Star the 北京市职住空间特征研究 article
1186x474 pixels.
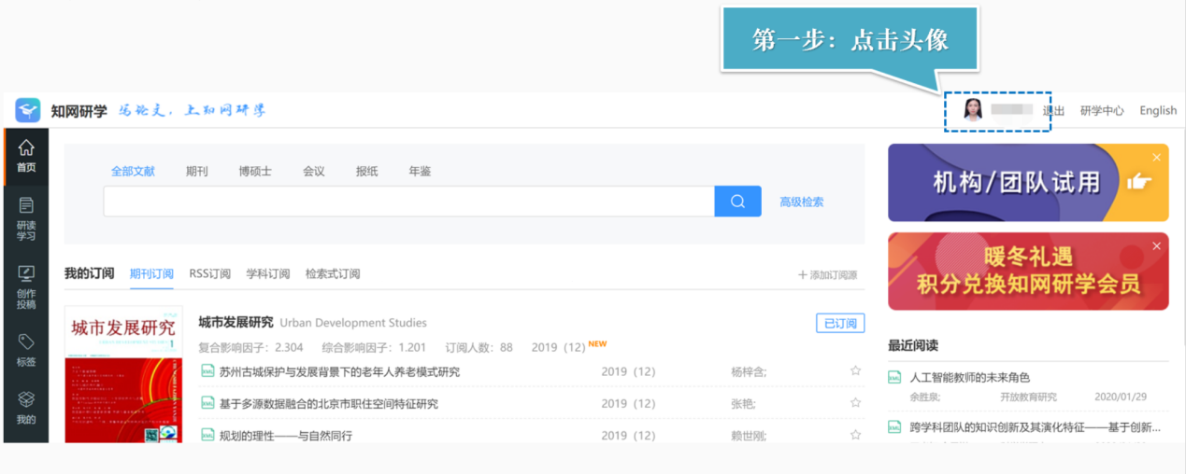point(855,403)
